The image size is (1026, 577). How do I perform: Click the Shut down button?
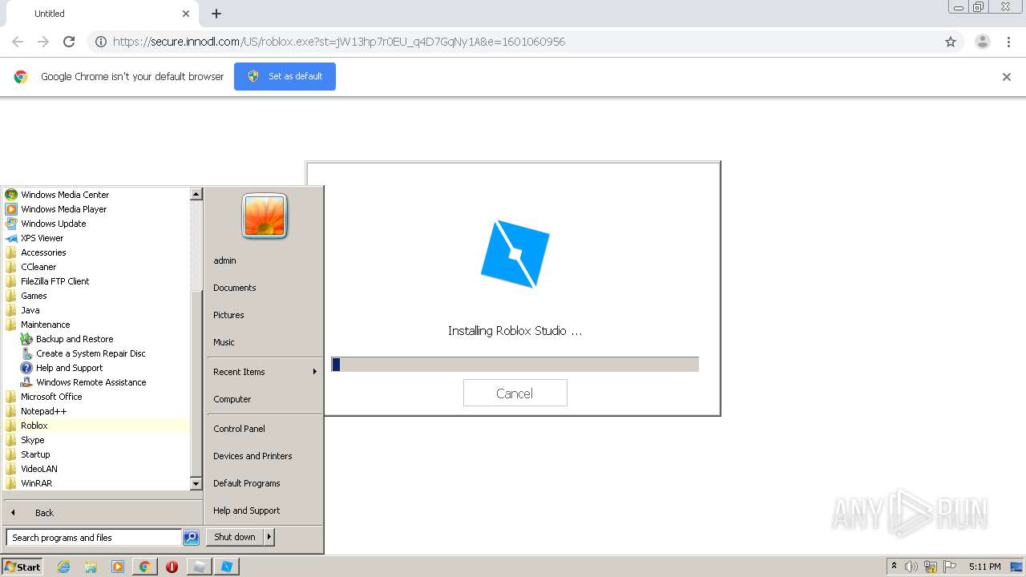click(235, 537)
